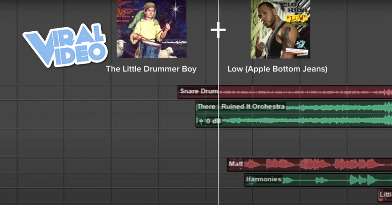The image size is (392, 205).
Task: Open The Little Drummer Boy album cover
Action: 152,29
